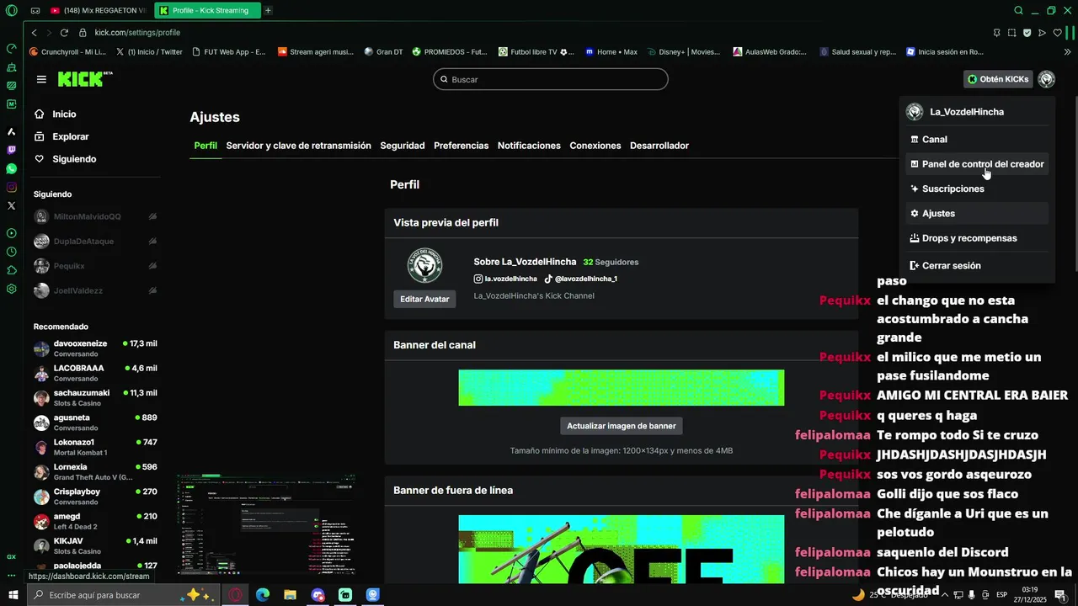Add page to bookmarks heart icon
This screenshot has width=1078, height=606.
[1057, 33]
